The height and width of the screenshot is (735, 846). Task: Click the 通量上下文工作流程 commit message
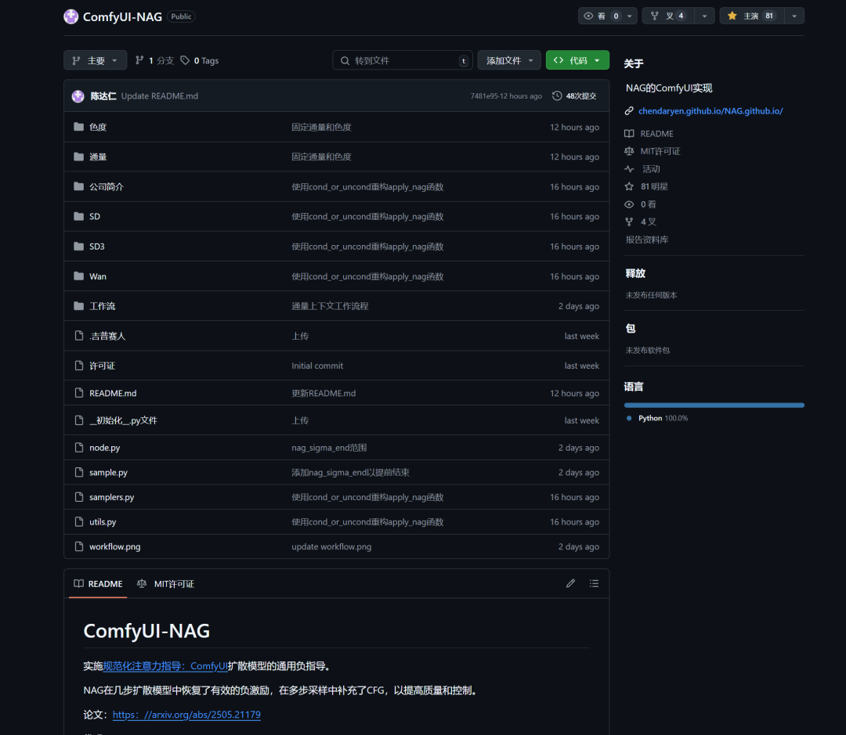click(330, 306)
